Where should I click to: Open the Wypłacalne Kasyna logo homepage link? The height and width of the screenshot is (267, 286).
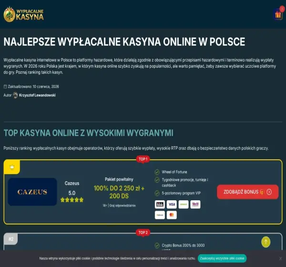24,14
